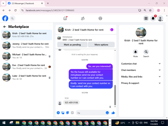Go back from Marketplace chat list

(x=5, y=27)
